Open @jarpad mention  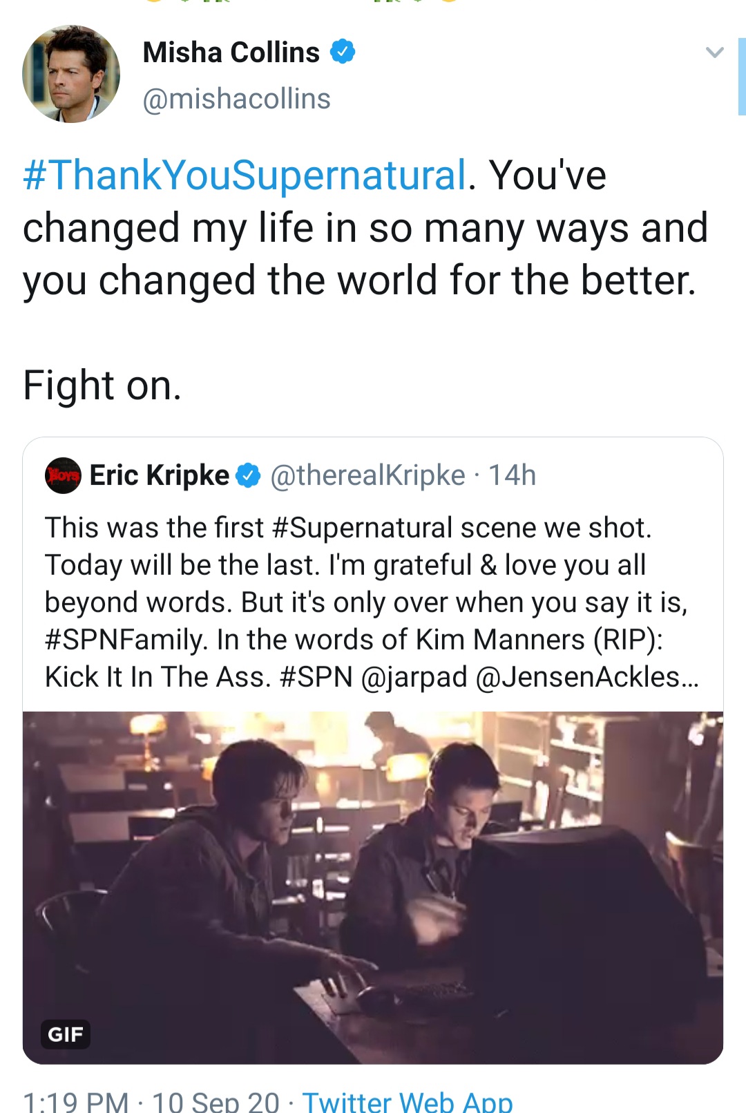414,678
